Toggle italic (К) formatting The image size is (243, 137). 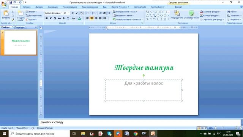pyautogui.click(x=50, y=18)
